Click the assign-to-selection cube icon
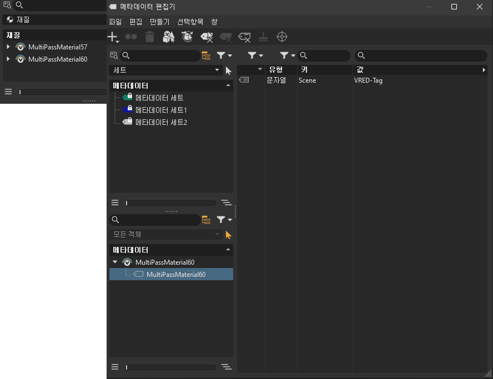The width and height of the screenshot is (493, 379). (169, 37)
